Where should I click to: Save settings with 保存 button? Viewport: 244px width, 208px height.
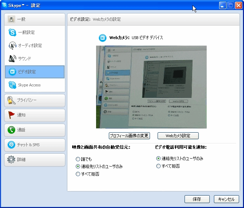pos(197,199)
